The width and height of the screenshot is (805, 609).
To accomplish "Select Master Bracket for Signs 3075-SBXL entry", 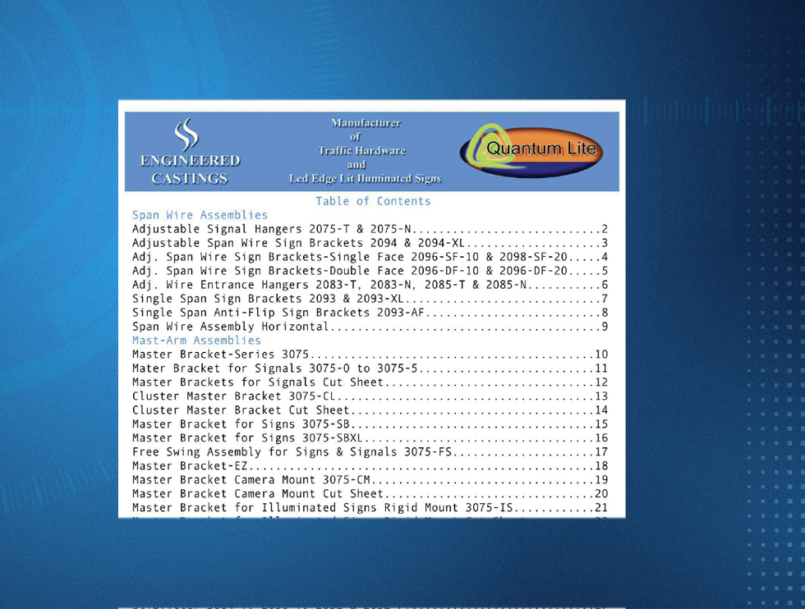I will click(370, 437).
